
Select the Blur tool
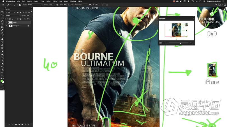pyautogui.click(x=2, y=51)
